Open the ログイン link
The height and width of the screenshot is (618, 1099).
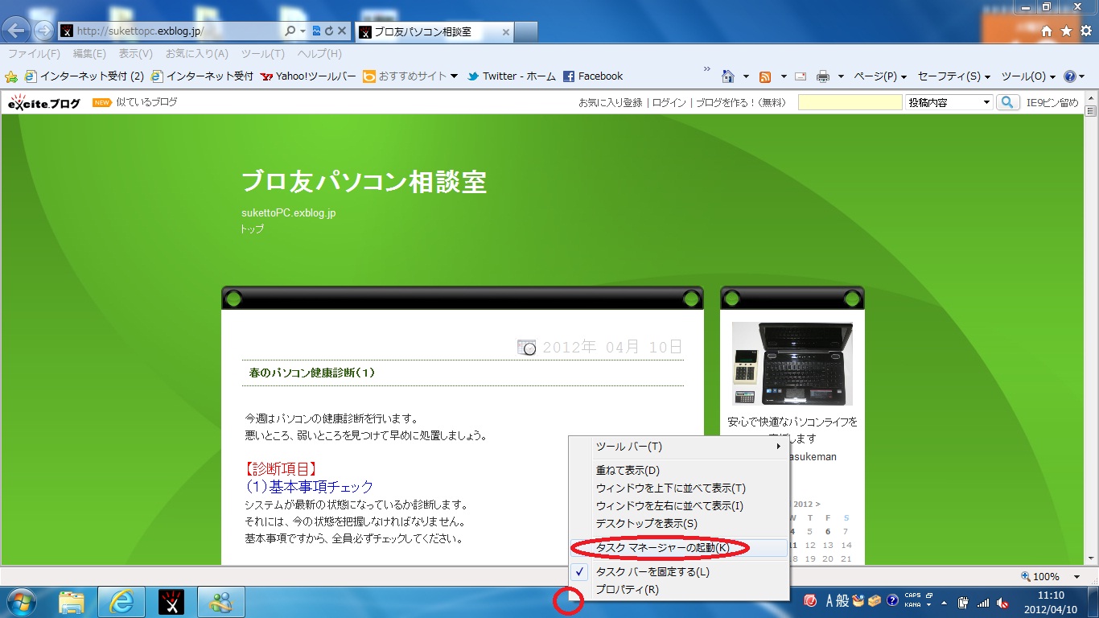pos(669,102)
